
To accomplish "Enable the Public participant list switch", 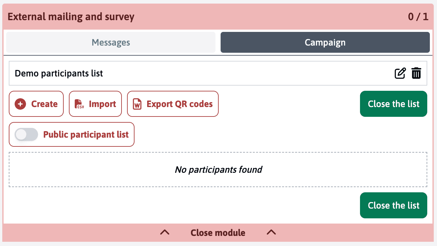I will 26,135.
